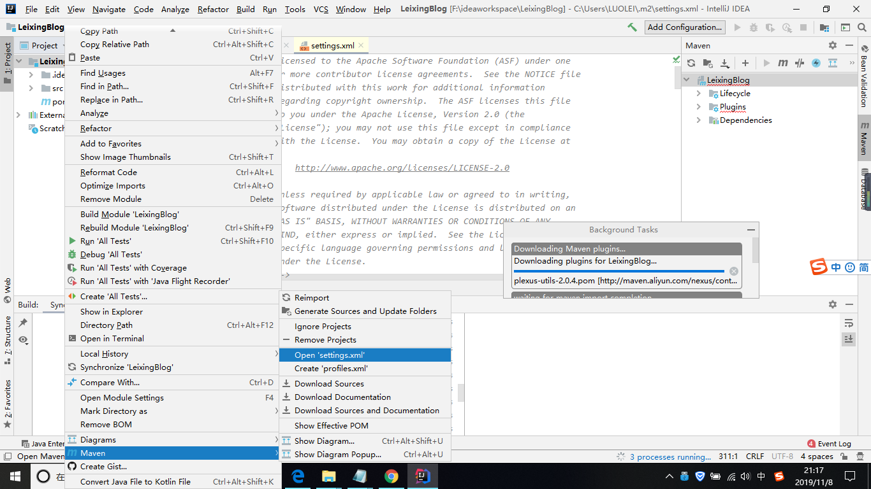
Task: Click Add Maven Projects plus icon
Action: coord(745,63)
